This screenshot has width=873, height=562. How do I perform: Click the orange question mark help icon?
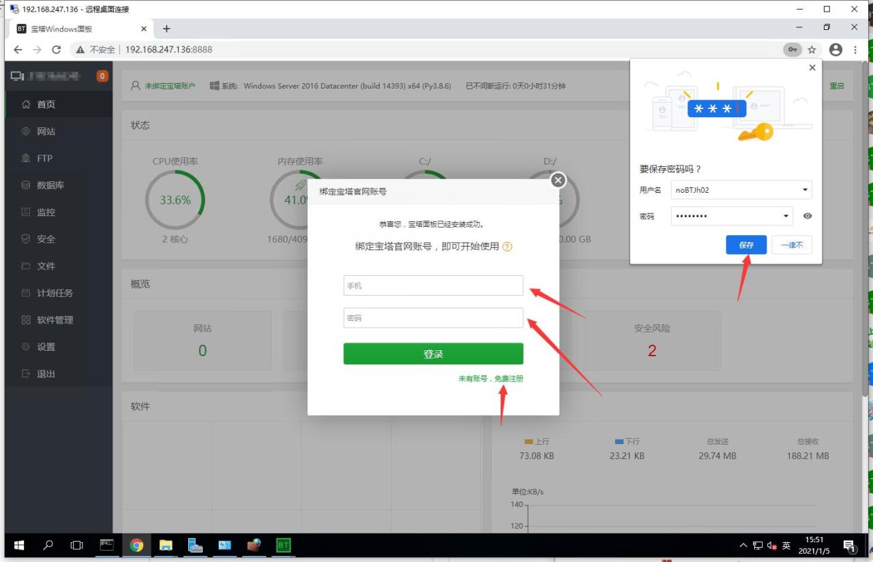[x=507, y=247]
